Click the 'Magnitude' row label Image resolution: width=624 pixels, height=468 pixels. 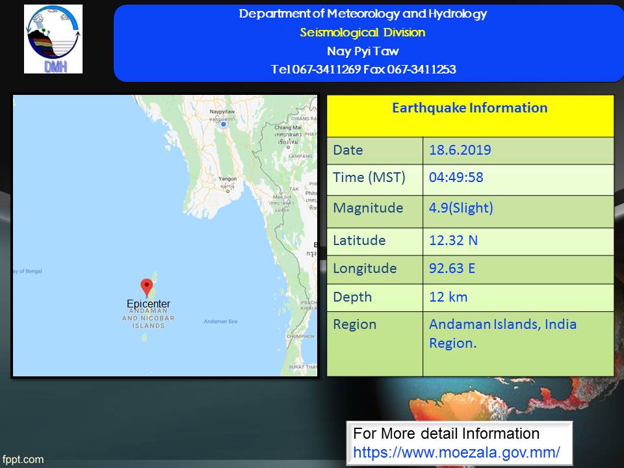(x=368, y=208)
